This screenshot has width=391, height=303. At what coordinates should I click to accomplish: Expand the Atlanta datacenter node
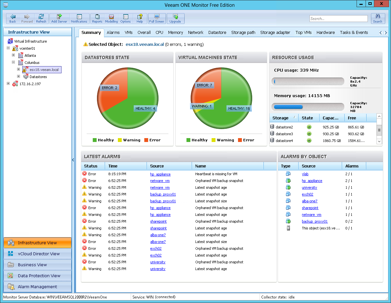click(x=14, y=55)
